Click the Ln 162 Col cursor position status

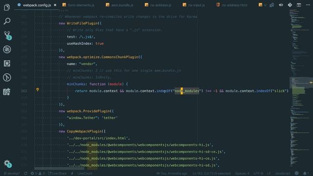click(212, 174)
